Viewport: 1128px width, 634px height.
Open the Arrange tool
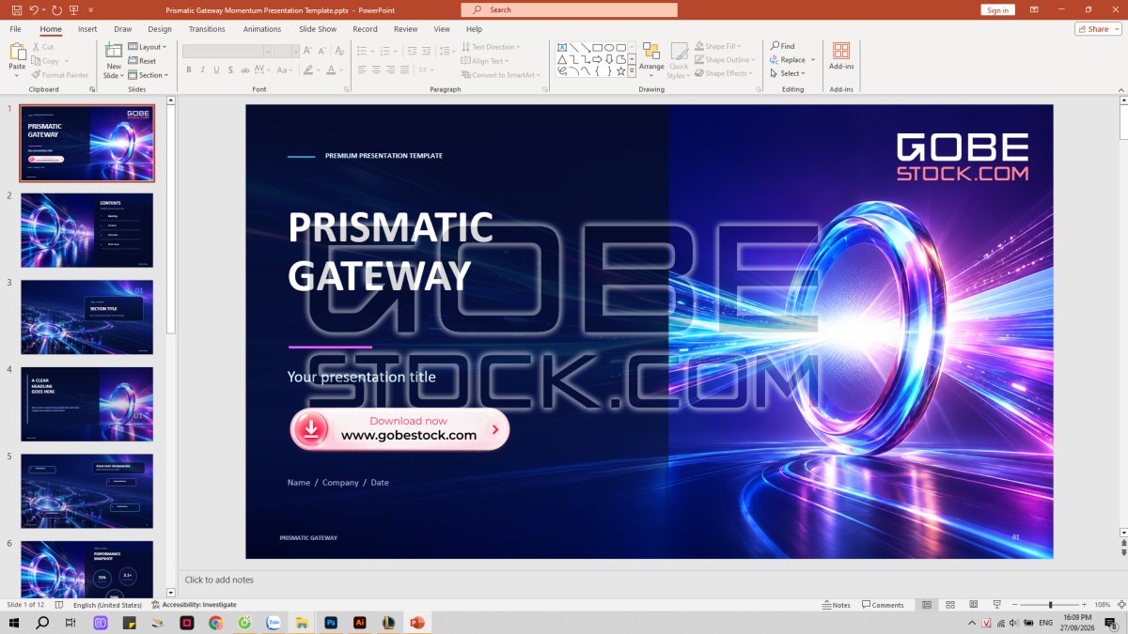click(651, 59)
